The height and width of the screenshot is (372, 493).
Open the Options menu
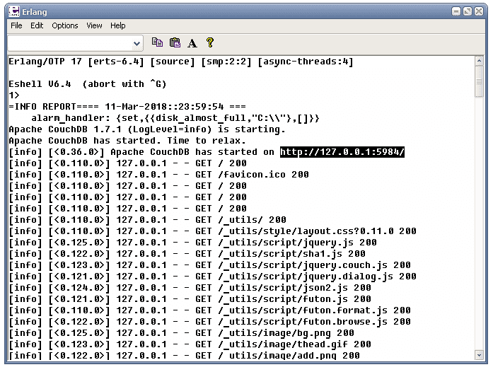[x=65, y=25]
